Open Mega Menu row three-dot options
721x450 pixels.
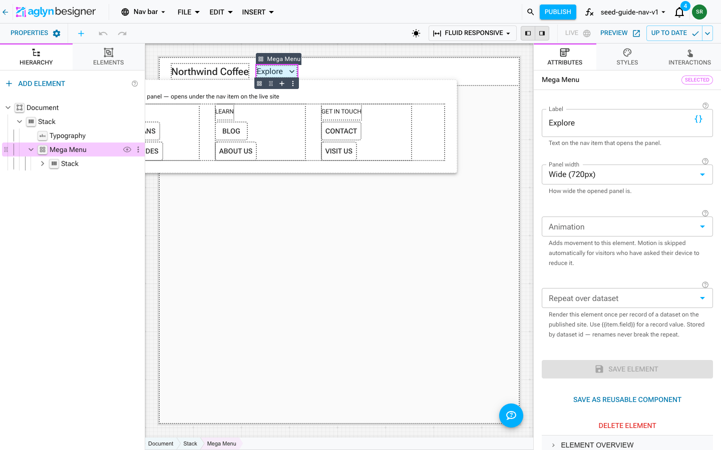[x=138, y=149]
